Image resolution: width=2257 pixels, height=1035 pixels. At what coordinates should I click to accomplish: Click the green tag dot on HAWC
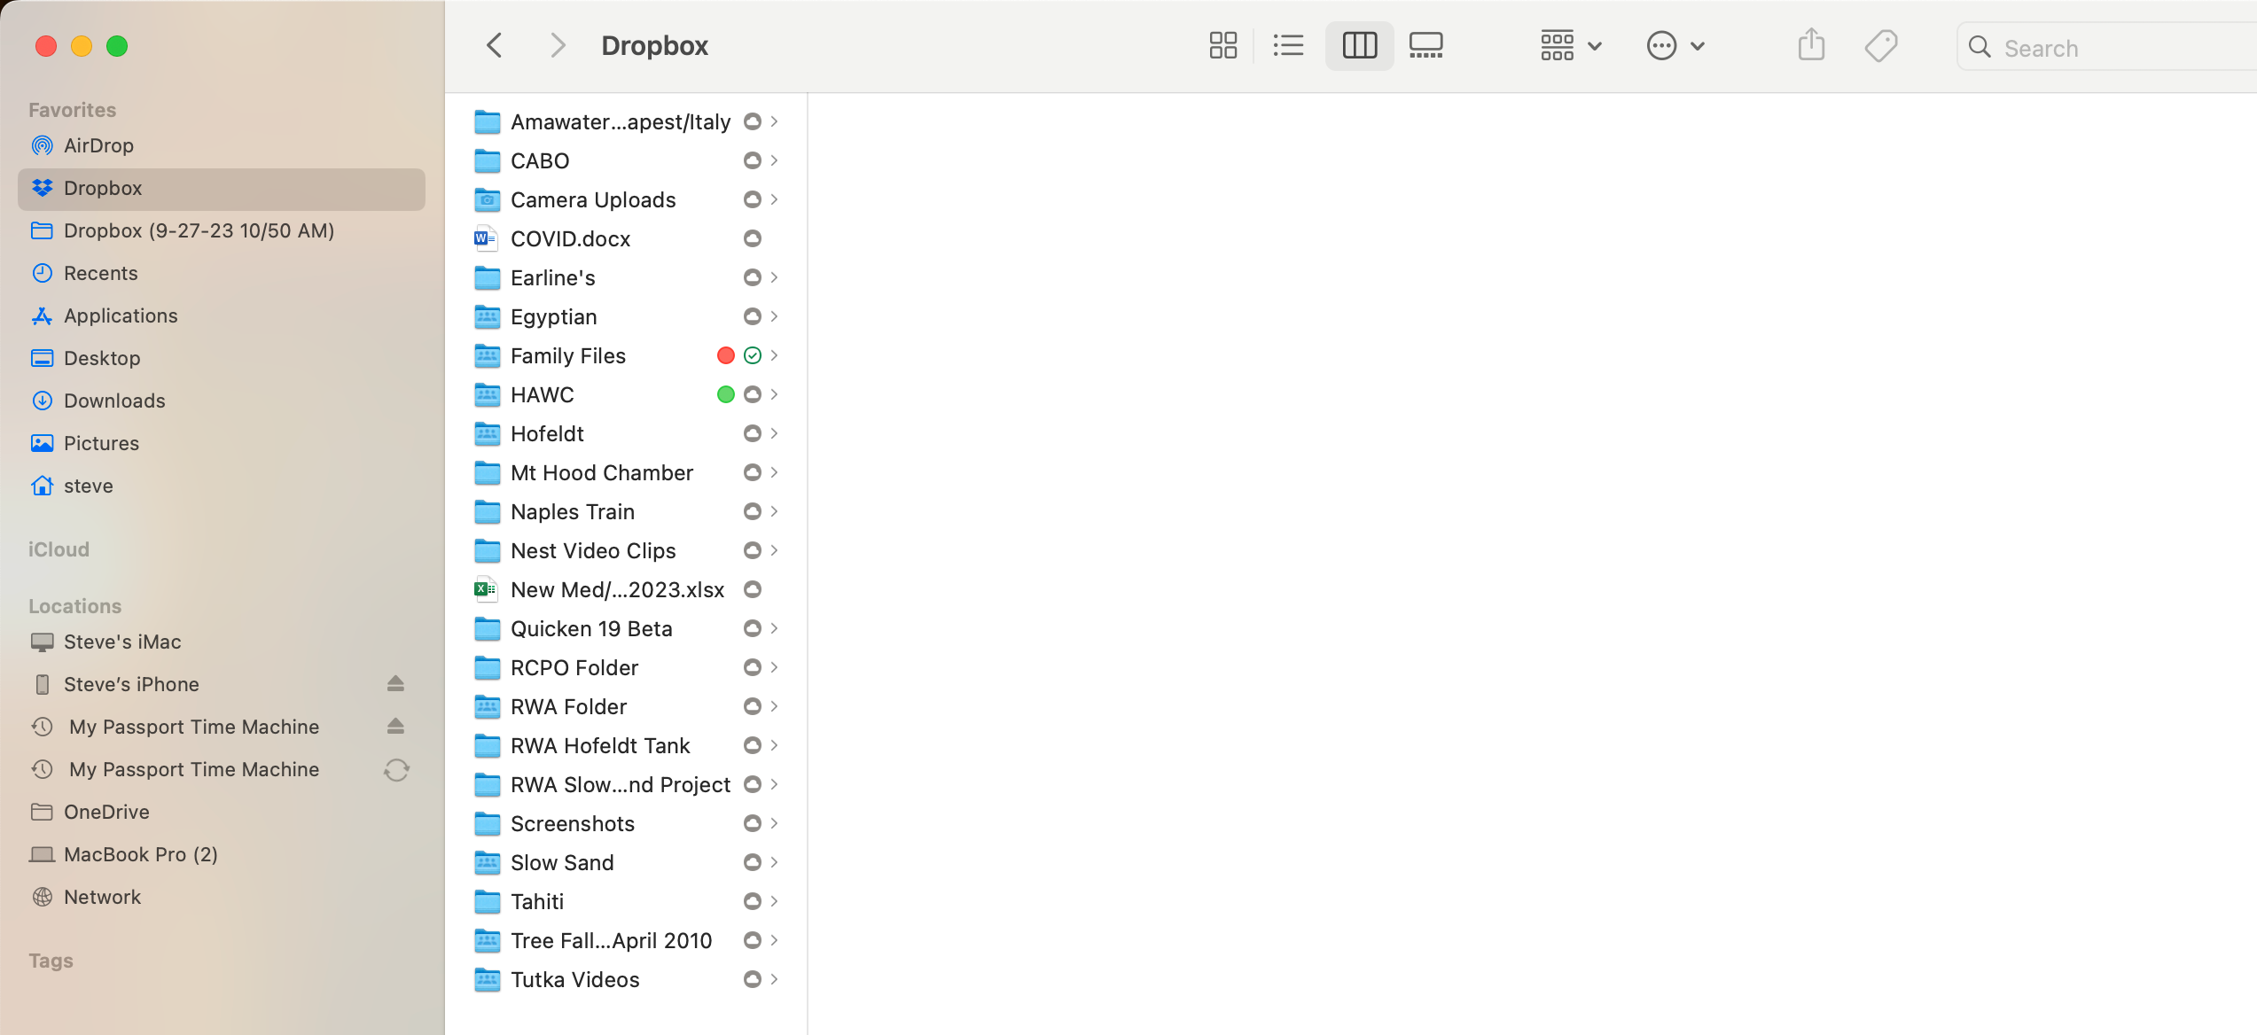click(725, 394)
